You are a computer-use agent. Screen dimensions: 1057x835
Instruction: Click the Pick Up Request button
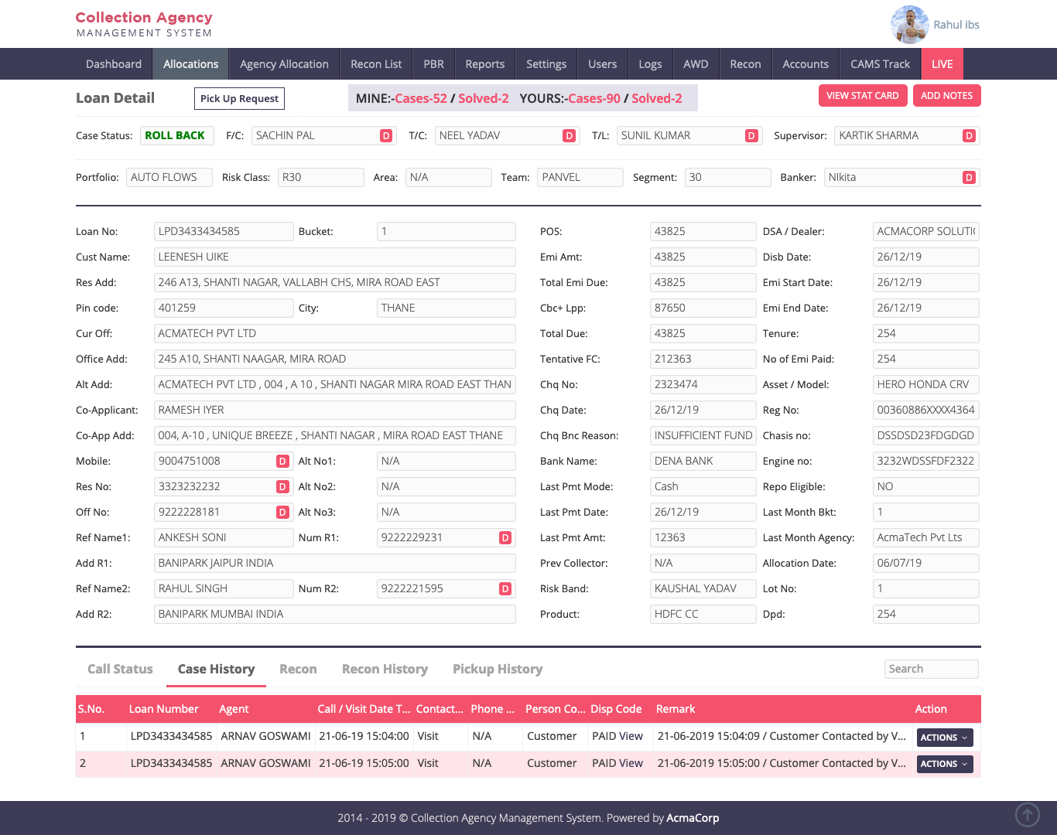pos(239,98)
